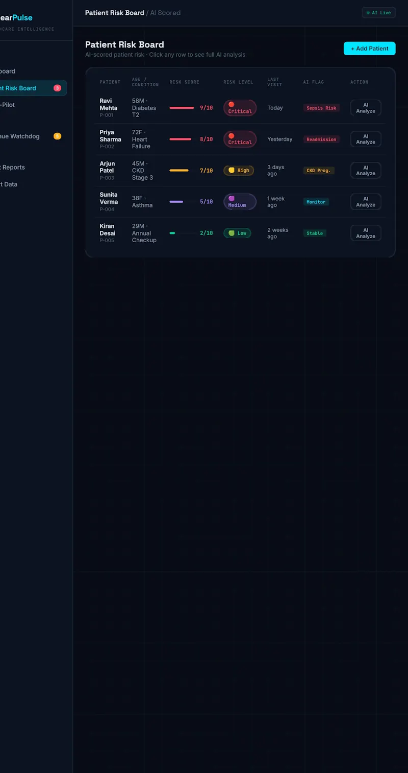Click Ravi Mehta's red 9/10 risk bar
408x773 pixels.
(182, 108)
